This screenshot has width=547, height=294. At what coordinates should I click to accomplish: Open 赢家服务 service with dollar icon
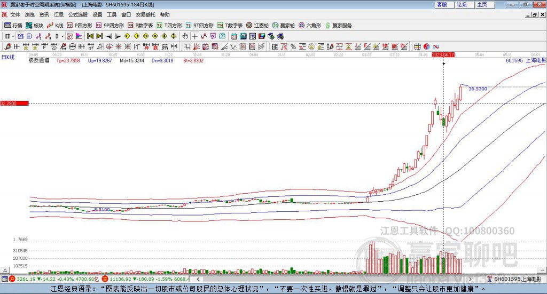[338, 26]
